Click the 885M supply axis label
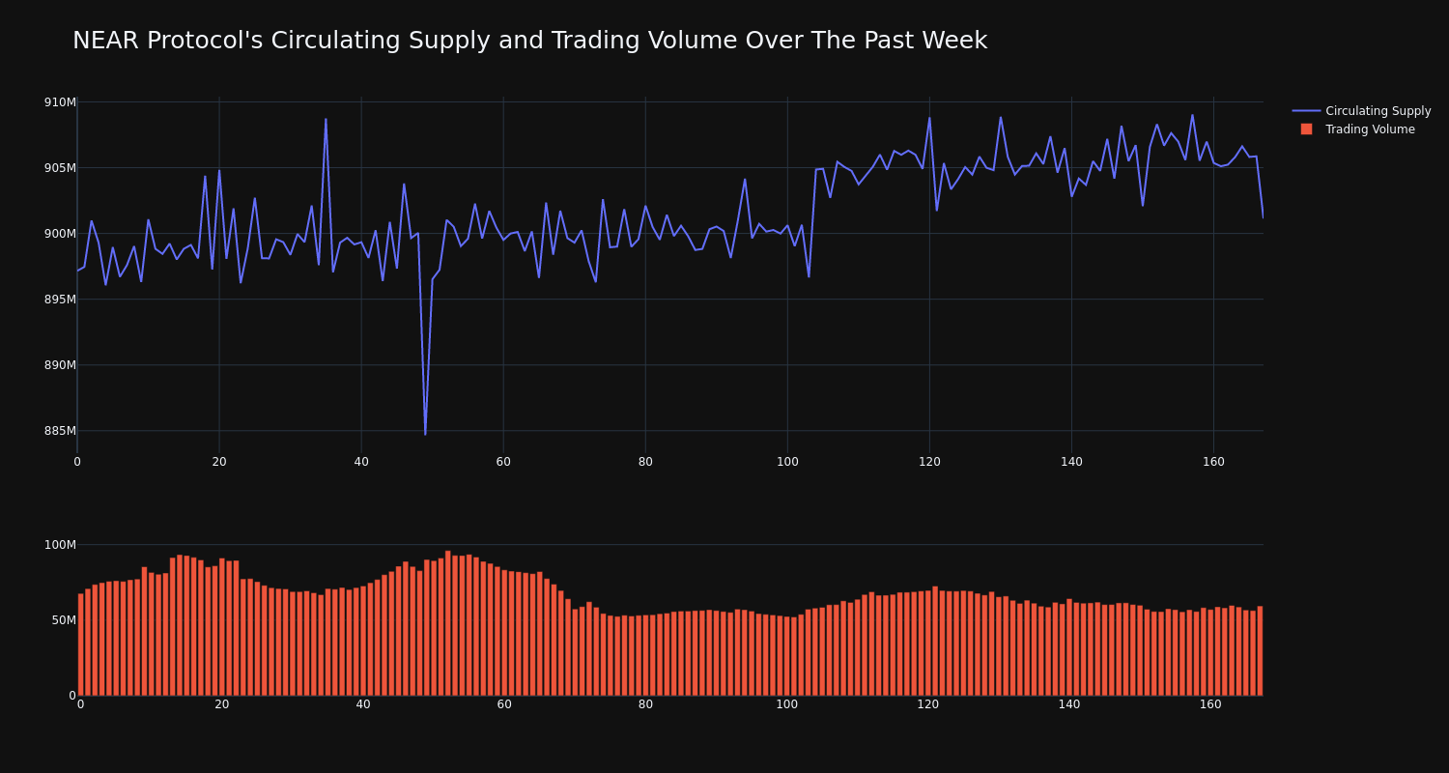This screenshot has height=773, width=1449. [60, 431]
